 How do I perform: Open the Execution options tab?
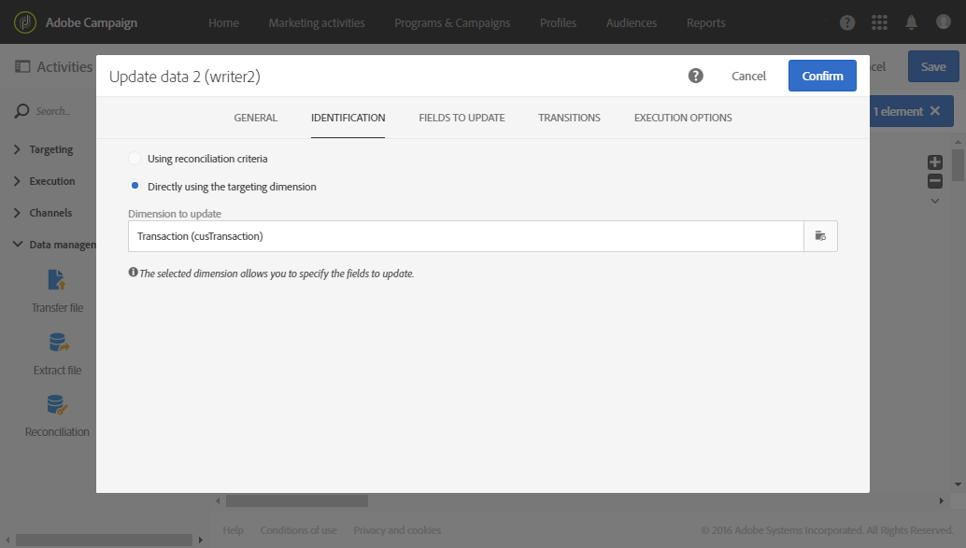coord(683,118)
